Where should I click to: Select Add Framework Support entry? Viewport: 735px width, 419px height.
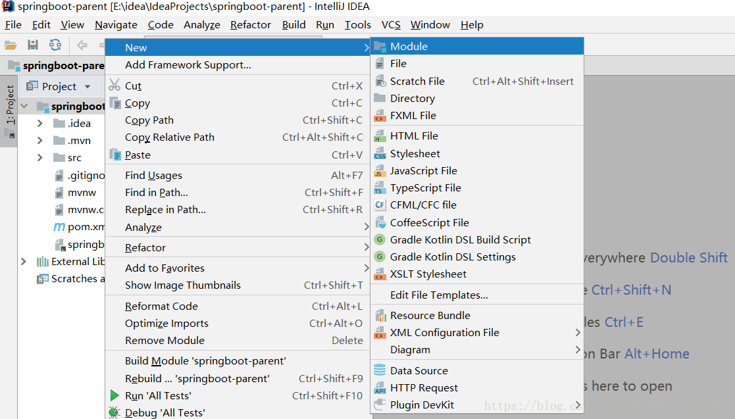(x=238, y=65)
